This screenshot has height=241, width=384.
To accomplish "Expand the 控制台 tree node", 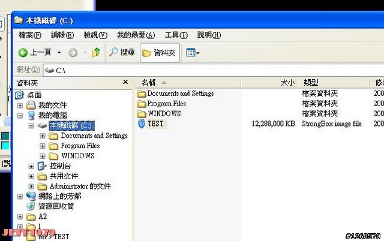I will (31, 167).
